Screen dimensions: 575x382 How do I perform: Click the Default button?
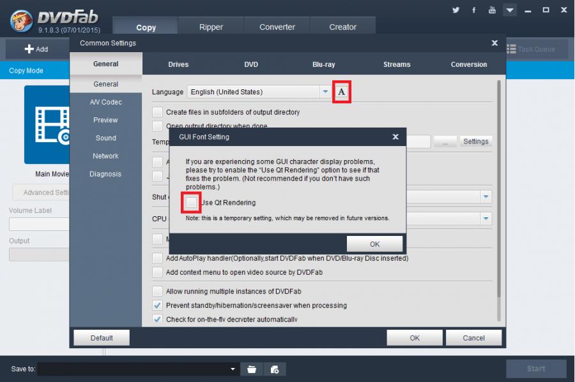point(102,338)
